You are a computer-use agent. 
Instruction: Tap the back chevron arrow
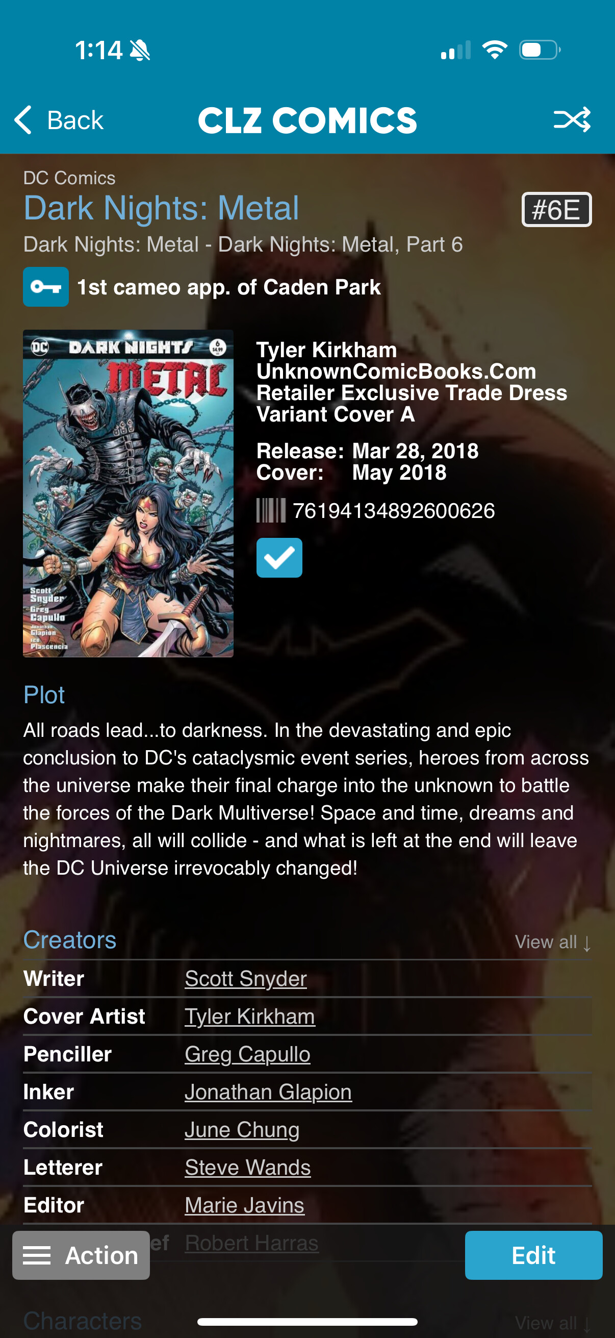(x=23, y=120)
